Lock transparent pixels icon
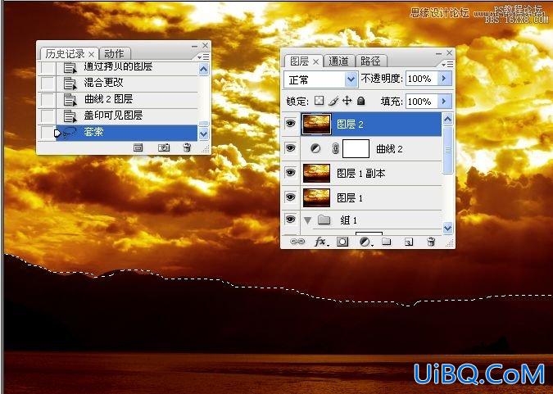Viewport: 553px width, 394px height. [x=319, y=102]
